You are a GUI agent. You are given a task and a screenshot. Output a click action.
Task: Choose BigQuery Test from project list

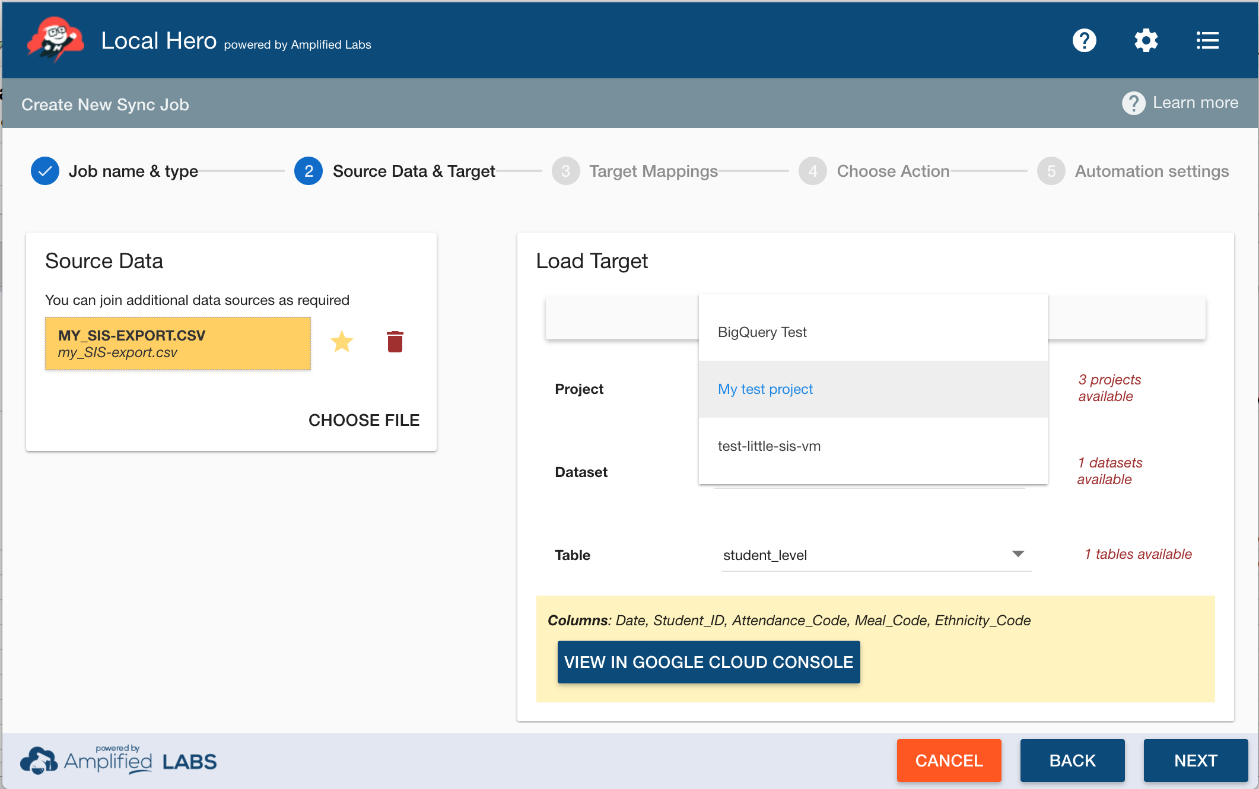[762, 332]
